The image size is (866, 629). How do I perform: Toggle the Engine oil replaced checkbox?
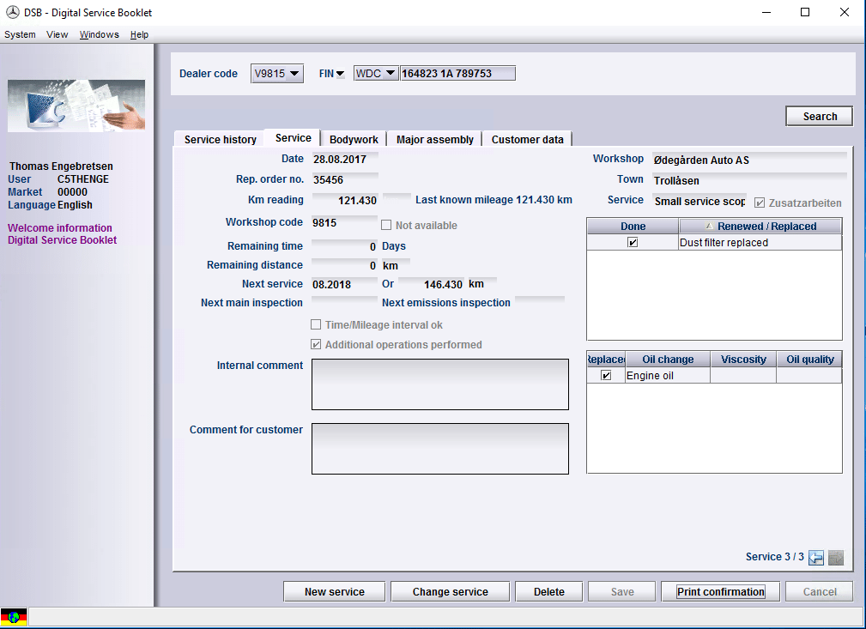coord(606,376)
